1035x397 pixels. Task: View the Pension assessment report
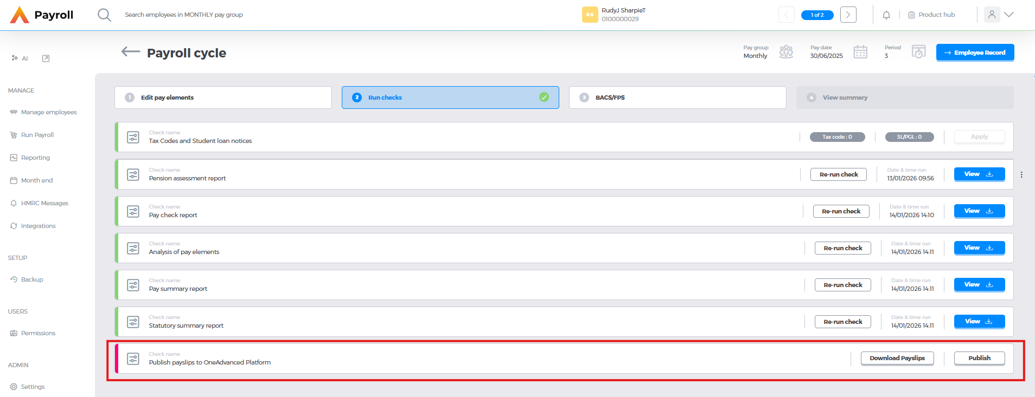click(979, 174)
